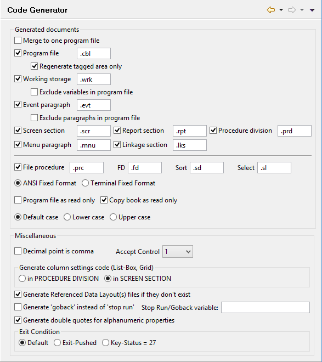Screen dimensions: 322x362
Task: Open the forward history dropdown arrow
Action: (302, 10)
